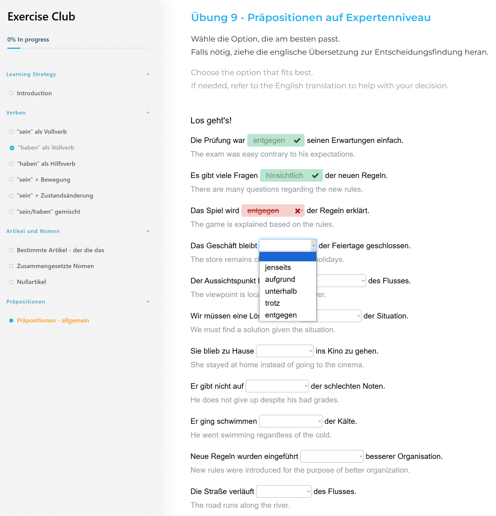Click the circle beside "sein" + Bewegung
Image resolution: width=496 pixels, height=516 pixels.
click(x=11, y=180)
